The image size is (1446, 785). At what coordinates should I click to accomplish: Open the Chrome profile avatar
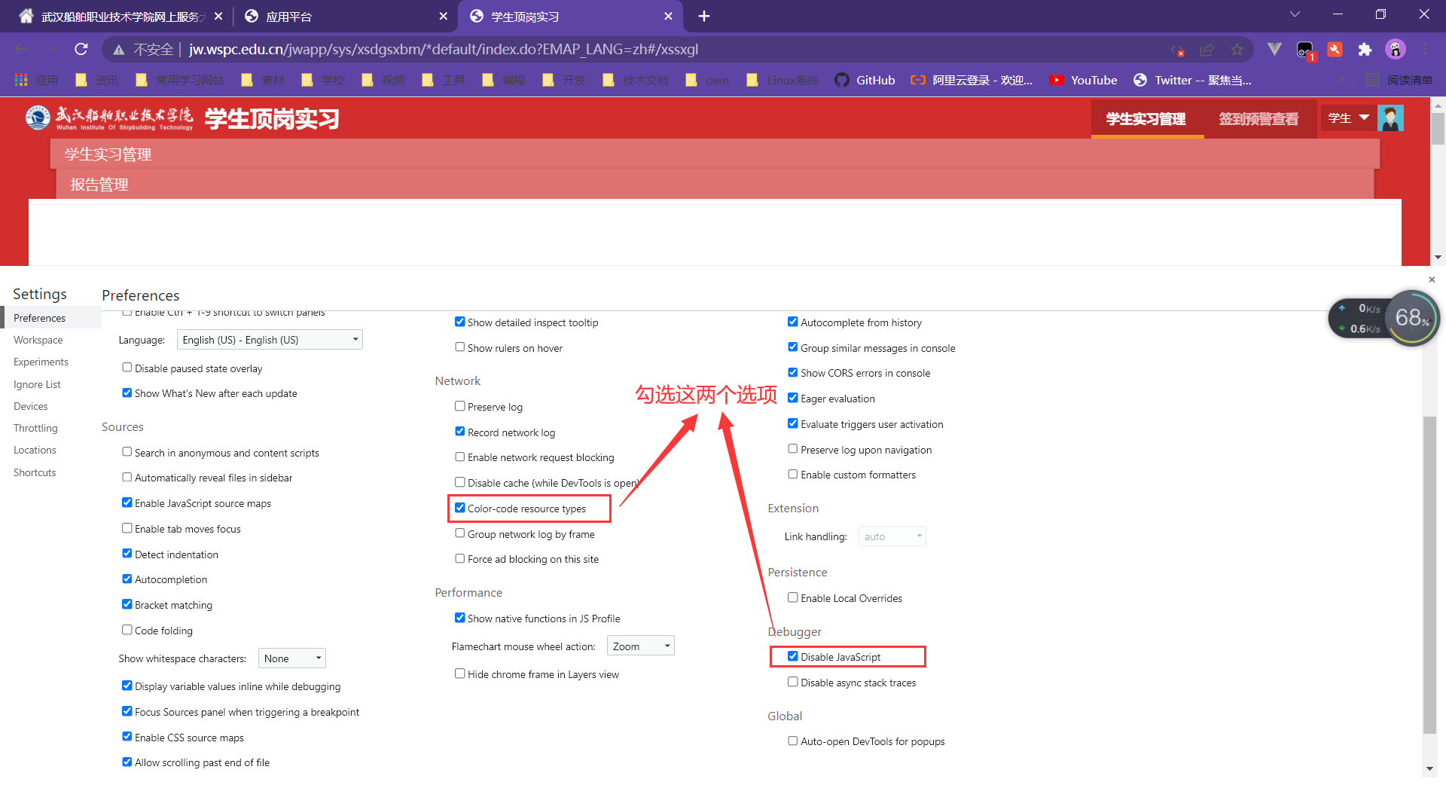pos(1395,50)
